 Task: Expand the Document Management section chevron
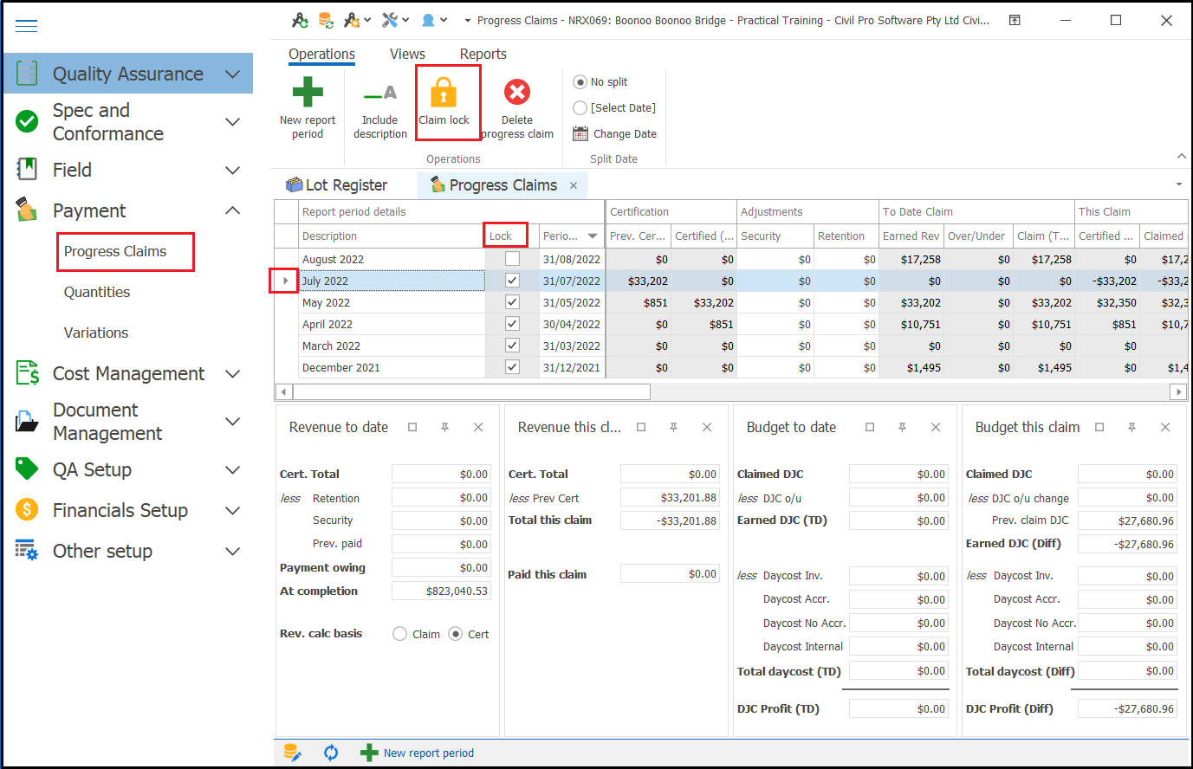232,422
